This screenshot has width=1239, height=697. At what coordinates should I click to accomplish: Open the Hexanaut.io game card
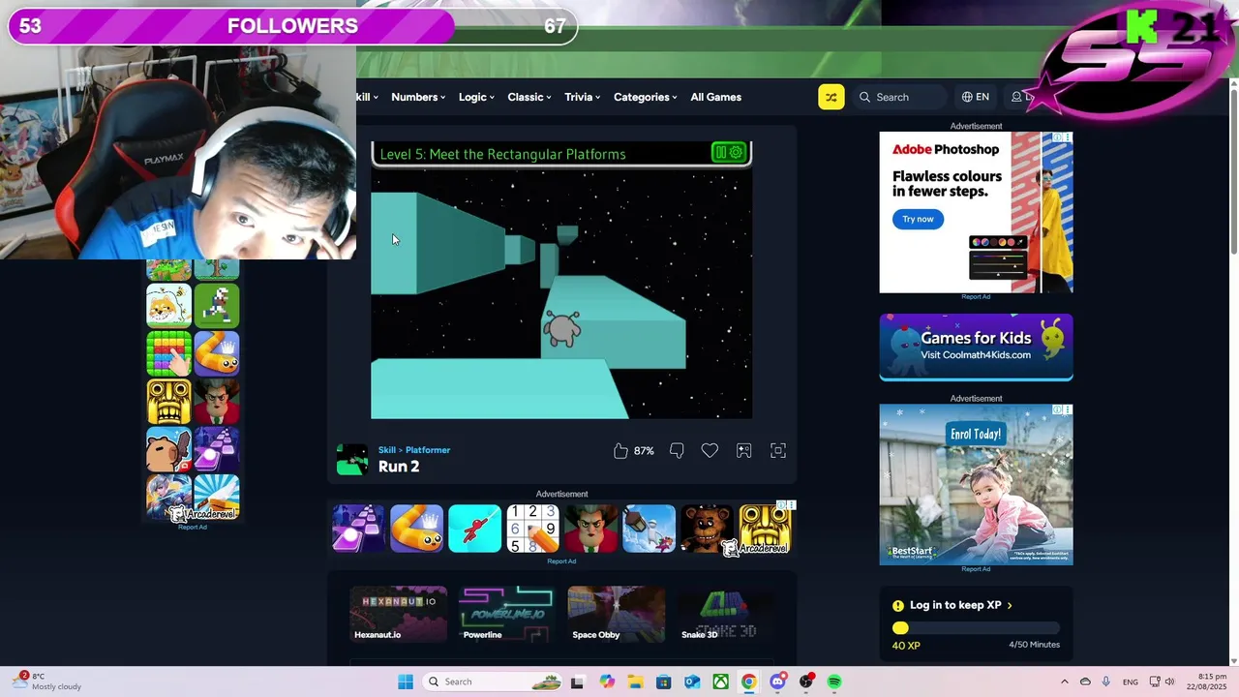pos(399,614)
